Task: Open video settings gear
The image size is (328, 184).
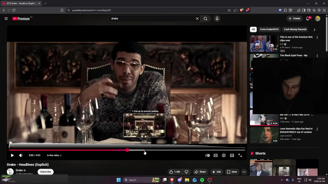Action: tap(224, 155)
